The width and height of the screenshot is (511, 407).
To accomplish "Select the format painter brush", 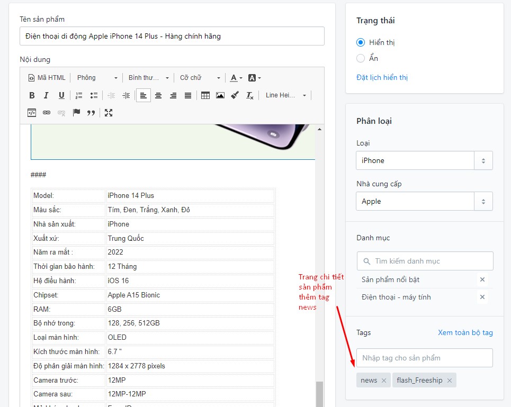I will click(x=235, y=95).
